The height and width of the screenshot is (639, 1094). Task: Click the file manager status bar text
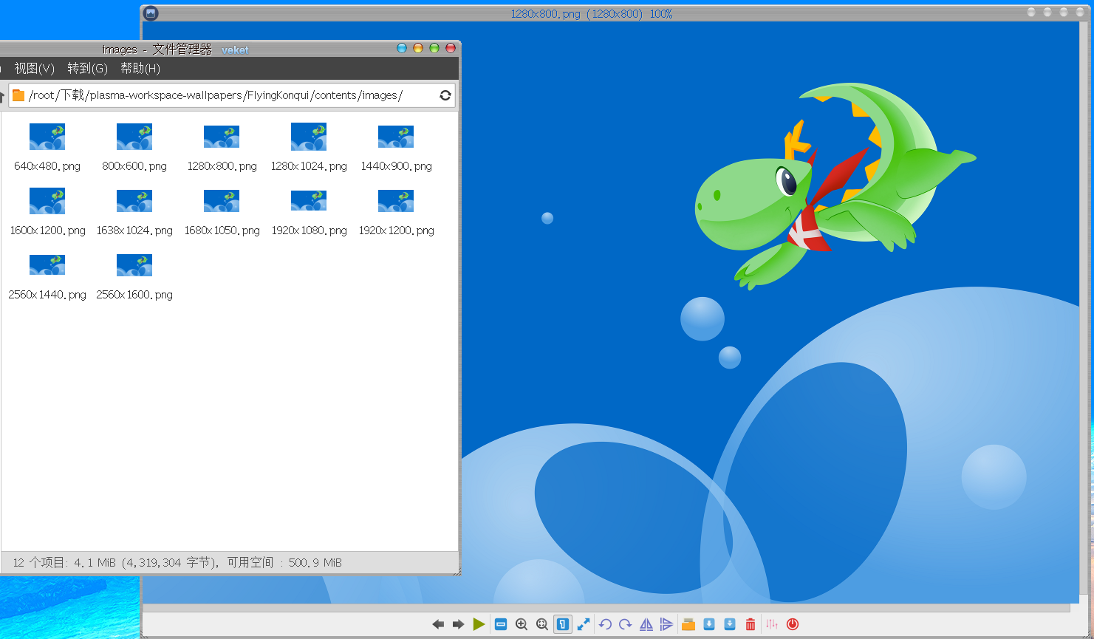pyautogui.click(x=177, y=563)
